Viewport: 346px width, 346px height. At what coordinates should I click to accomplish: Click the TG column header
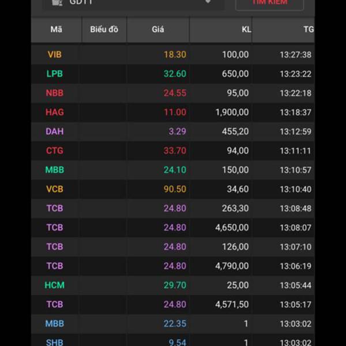[308, 29]
